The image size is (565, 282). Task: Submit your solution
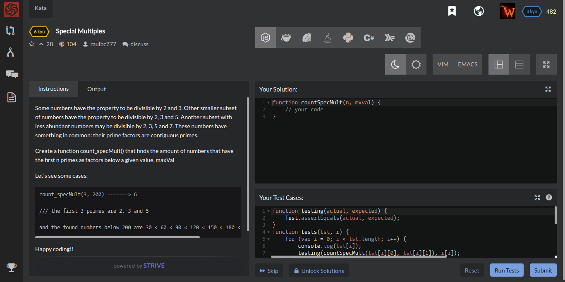coord(543,270)
